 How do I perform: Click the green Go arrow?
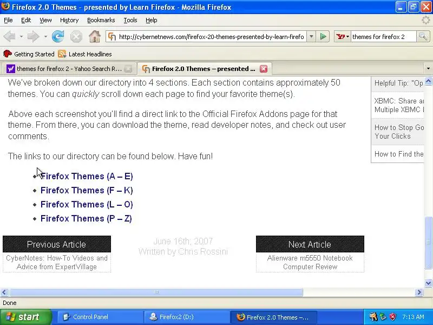[323, 36]
